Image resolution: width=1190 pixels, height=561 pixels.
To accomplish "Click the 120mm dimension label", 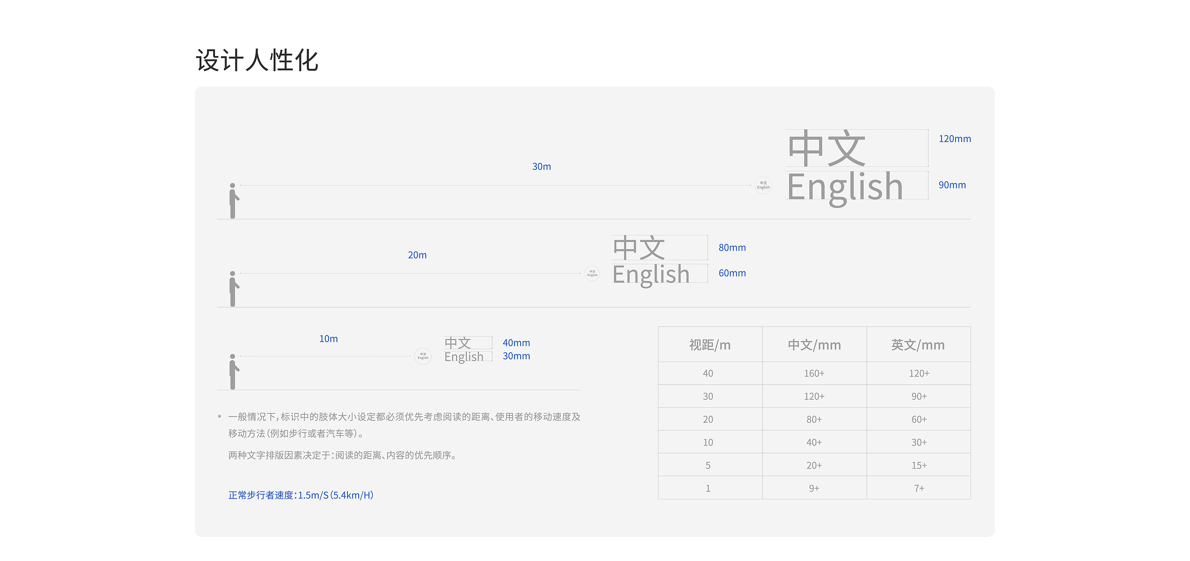I will pyautogui.click(x=954, y=139).
